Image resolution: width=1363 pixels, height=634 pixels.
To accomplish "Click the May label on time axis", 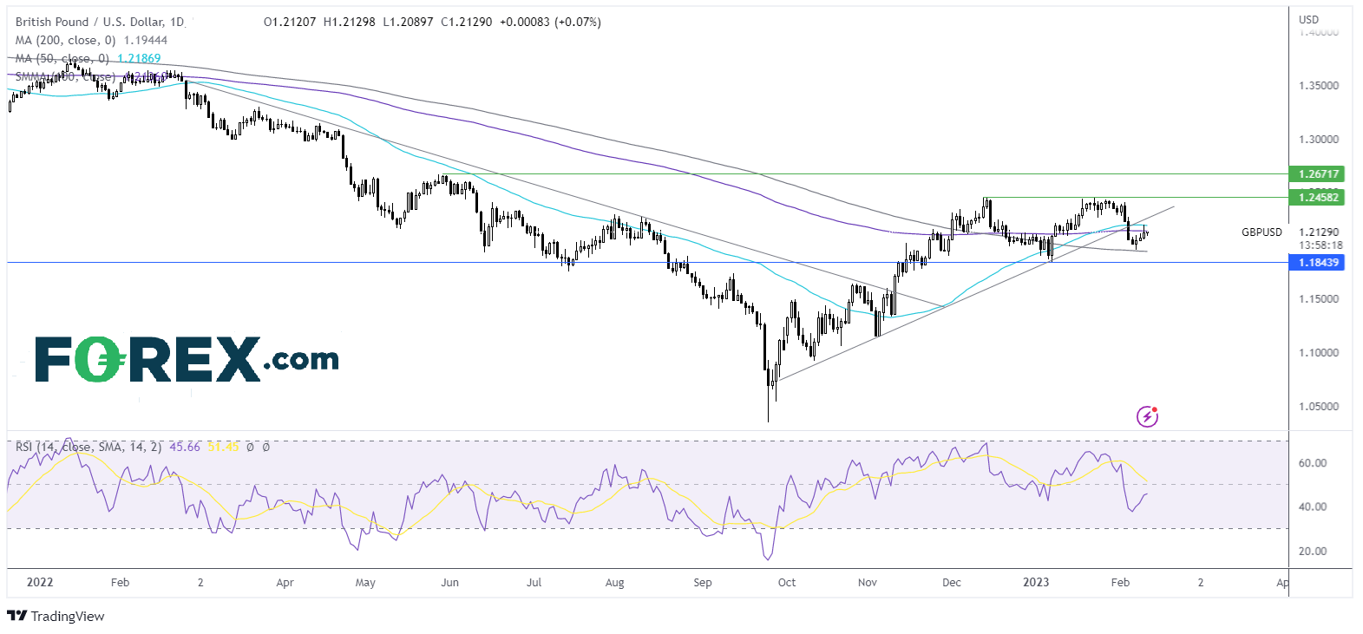I will point(365,583).
